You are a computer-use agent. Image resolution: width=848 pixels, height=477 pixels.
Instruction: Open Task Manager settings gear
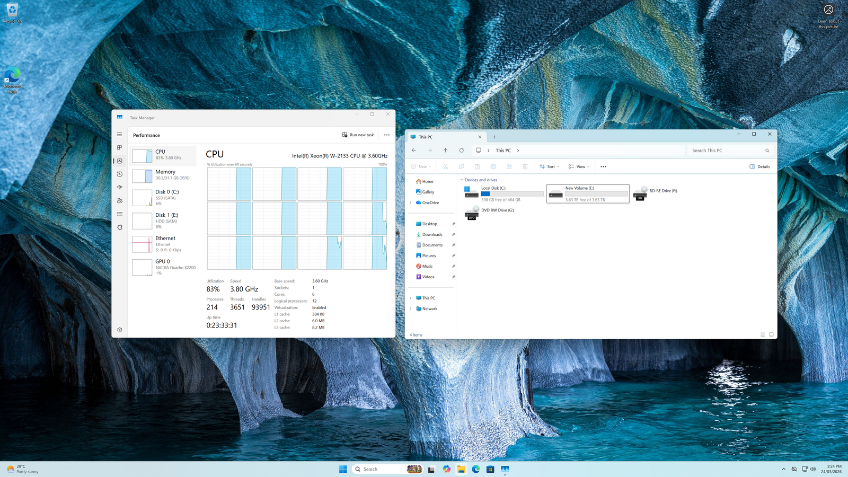(x=120, y=330)
